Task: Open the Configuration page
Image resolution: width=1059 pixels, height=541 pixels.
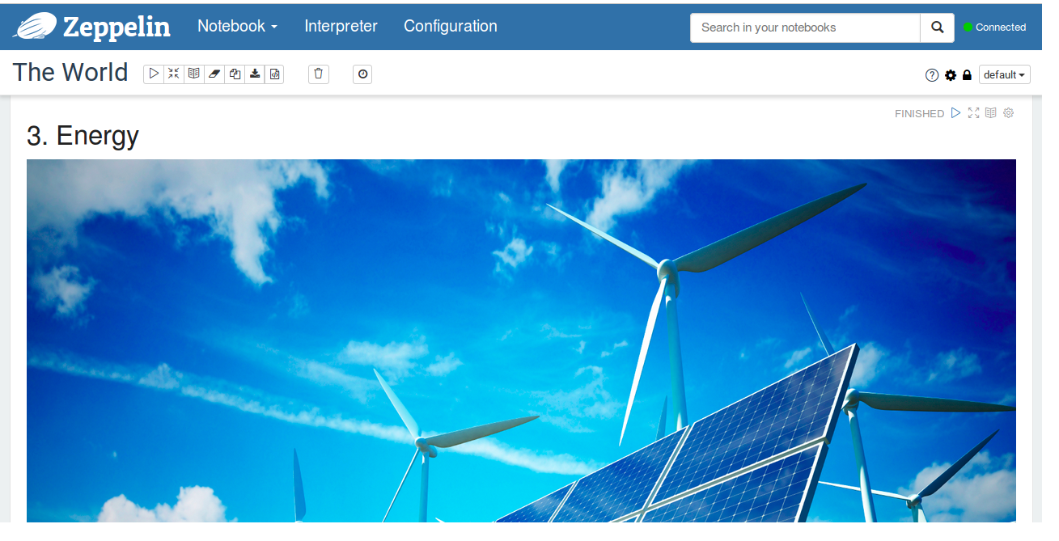Action: [450, 27]
